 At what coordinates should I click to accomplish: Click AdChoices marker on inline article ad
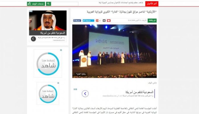click(75, 89)
